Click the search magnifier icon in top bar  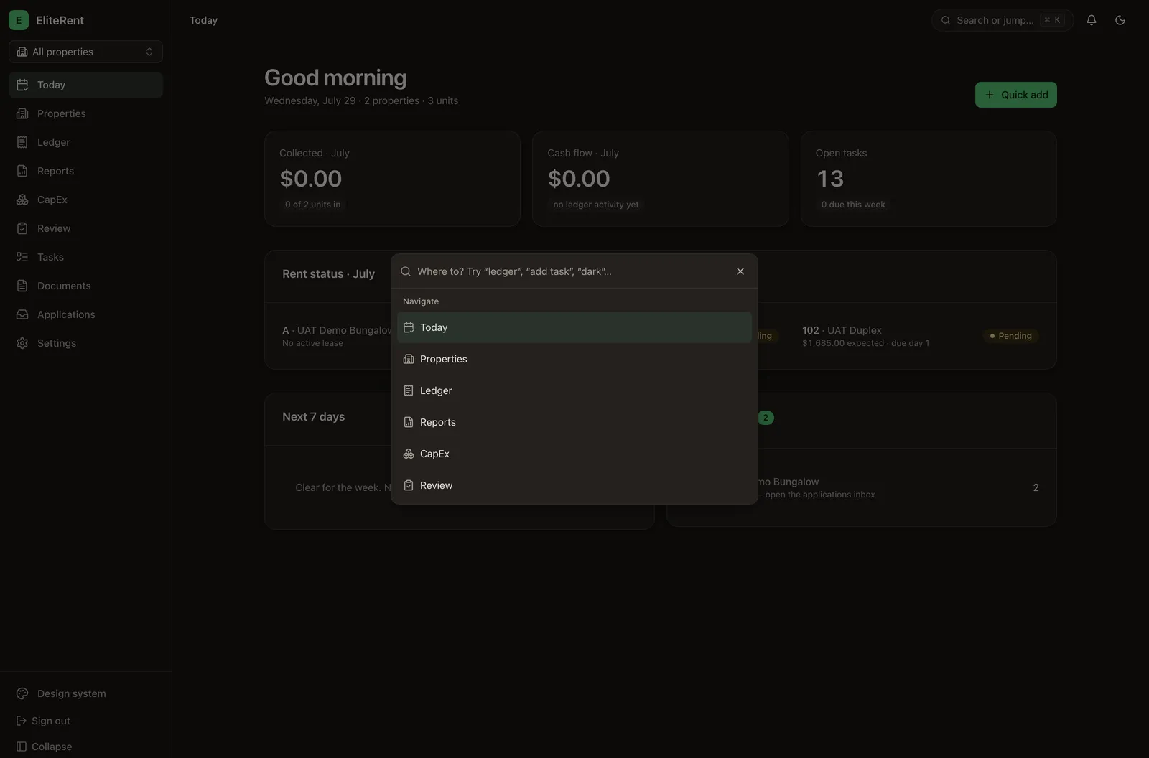coord(946,20)
